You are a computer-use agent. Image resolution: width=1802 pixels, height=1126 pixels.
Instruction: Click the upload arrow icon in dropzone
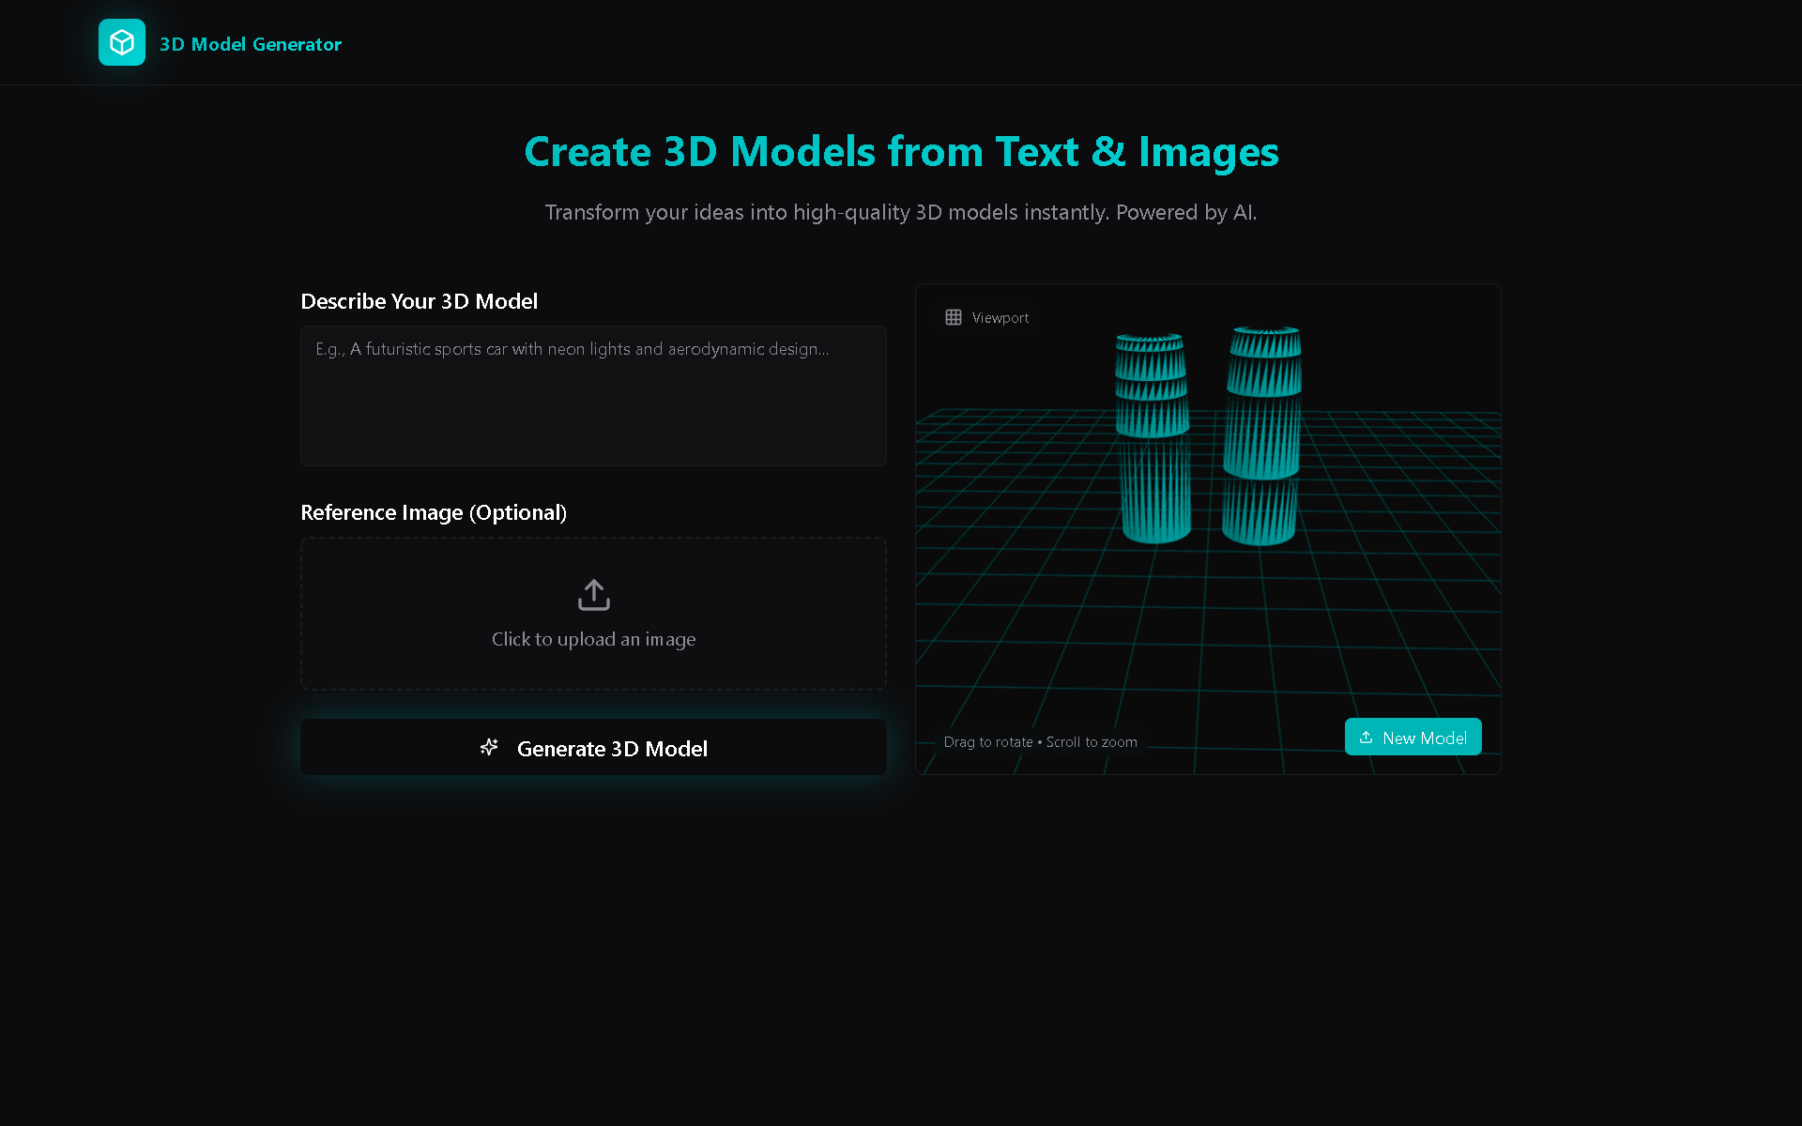click(x=593, y=595)
